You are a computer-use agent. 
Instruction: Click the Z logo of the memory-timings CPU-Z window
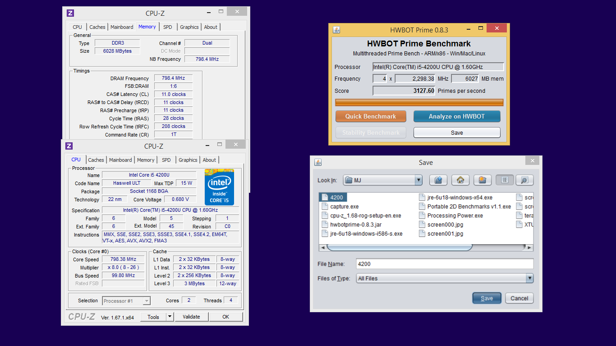pyautogui.click(x=70, y=13)
